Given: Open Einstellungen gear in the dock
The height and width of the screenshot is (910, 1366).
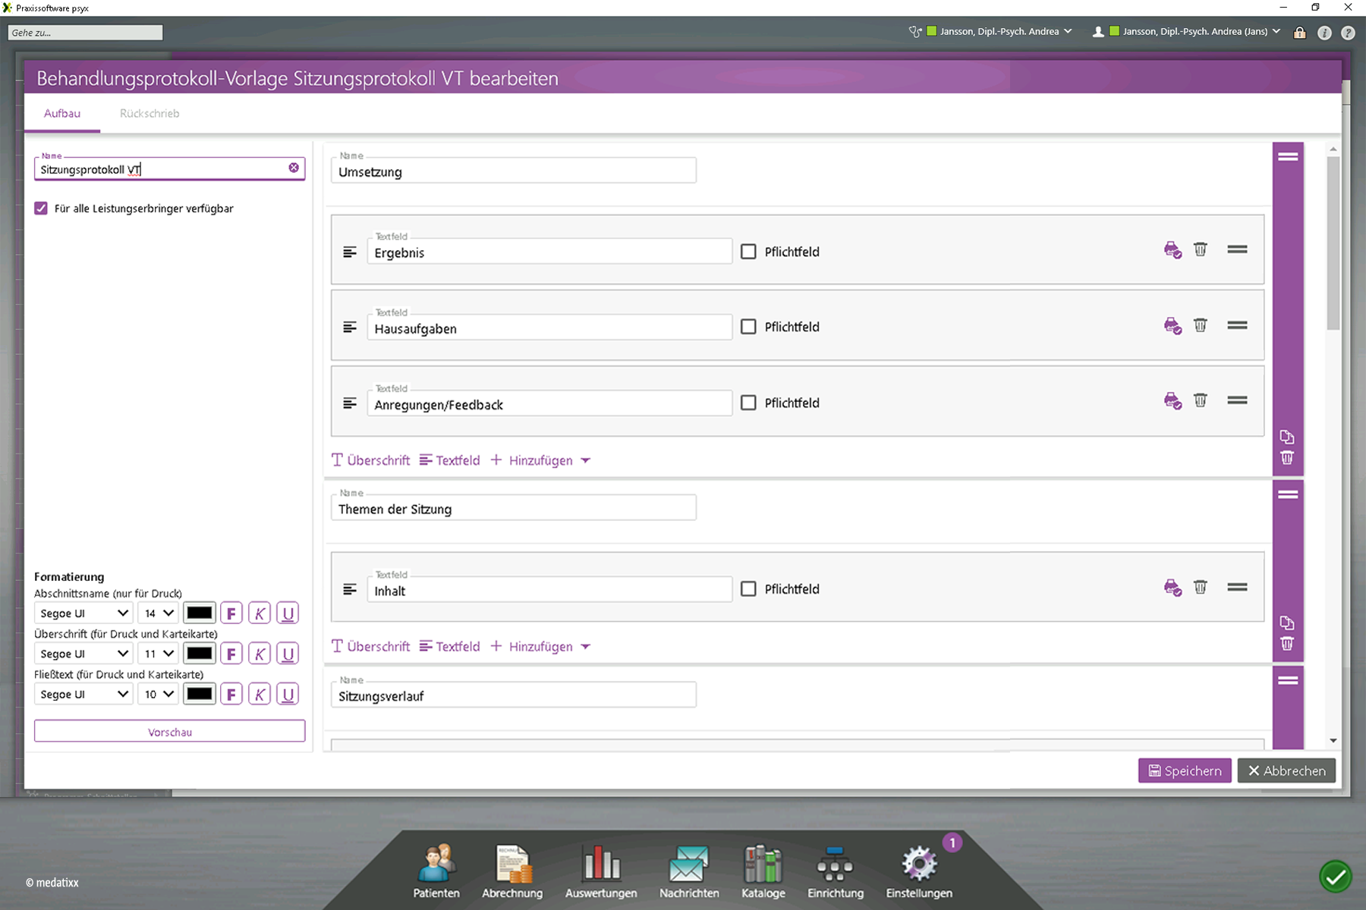Looking at the screenshot, I should tap(919, 871).
